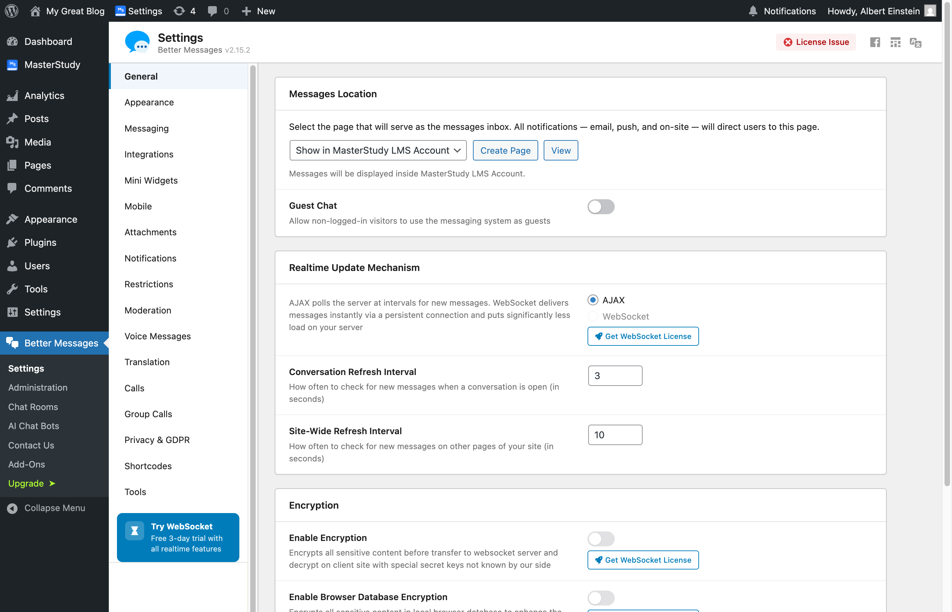
Task: Open Chat Rooms submenu item
Action: [x=33, y=407]
